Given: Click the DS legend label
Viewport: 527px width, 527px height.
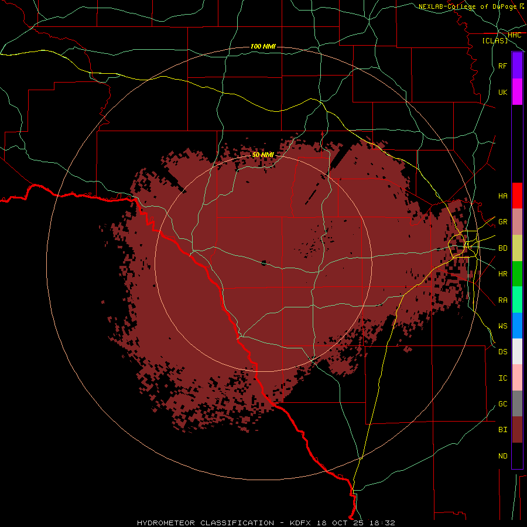Looking at the screenshot, I should (x=503, y=352).
